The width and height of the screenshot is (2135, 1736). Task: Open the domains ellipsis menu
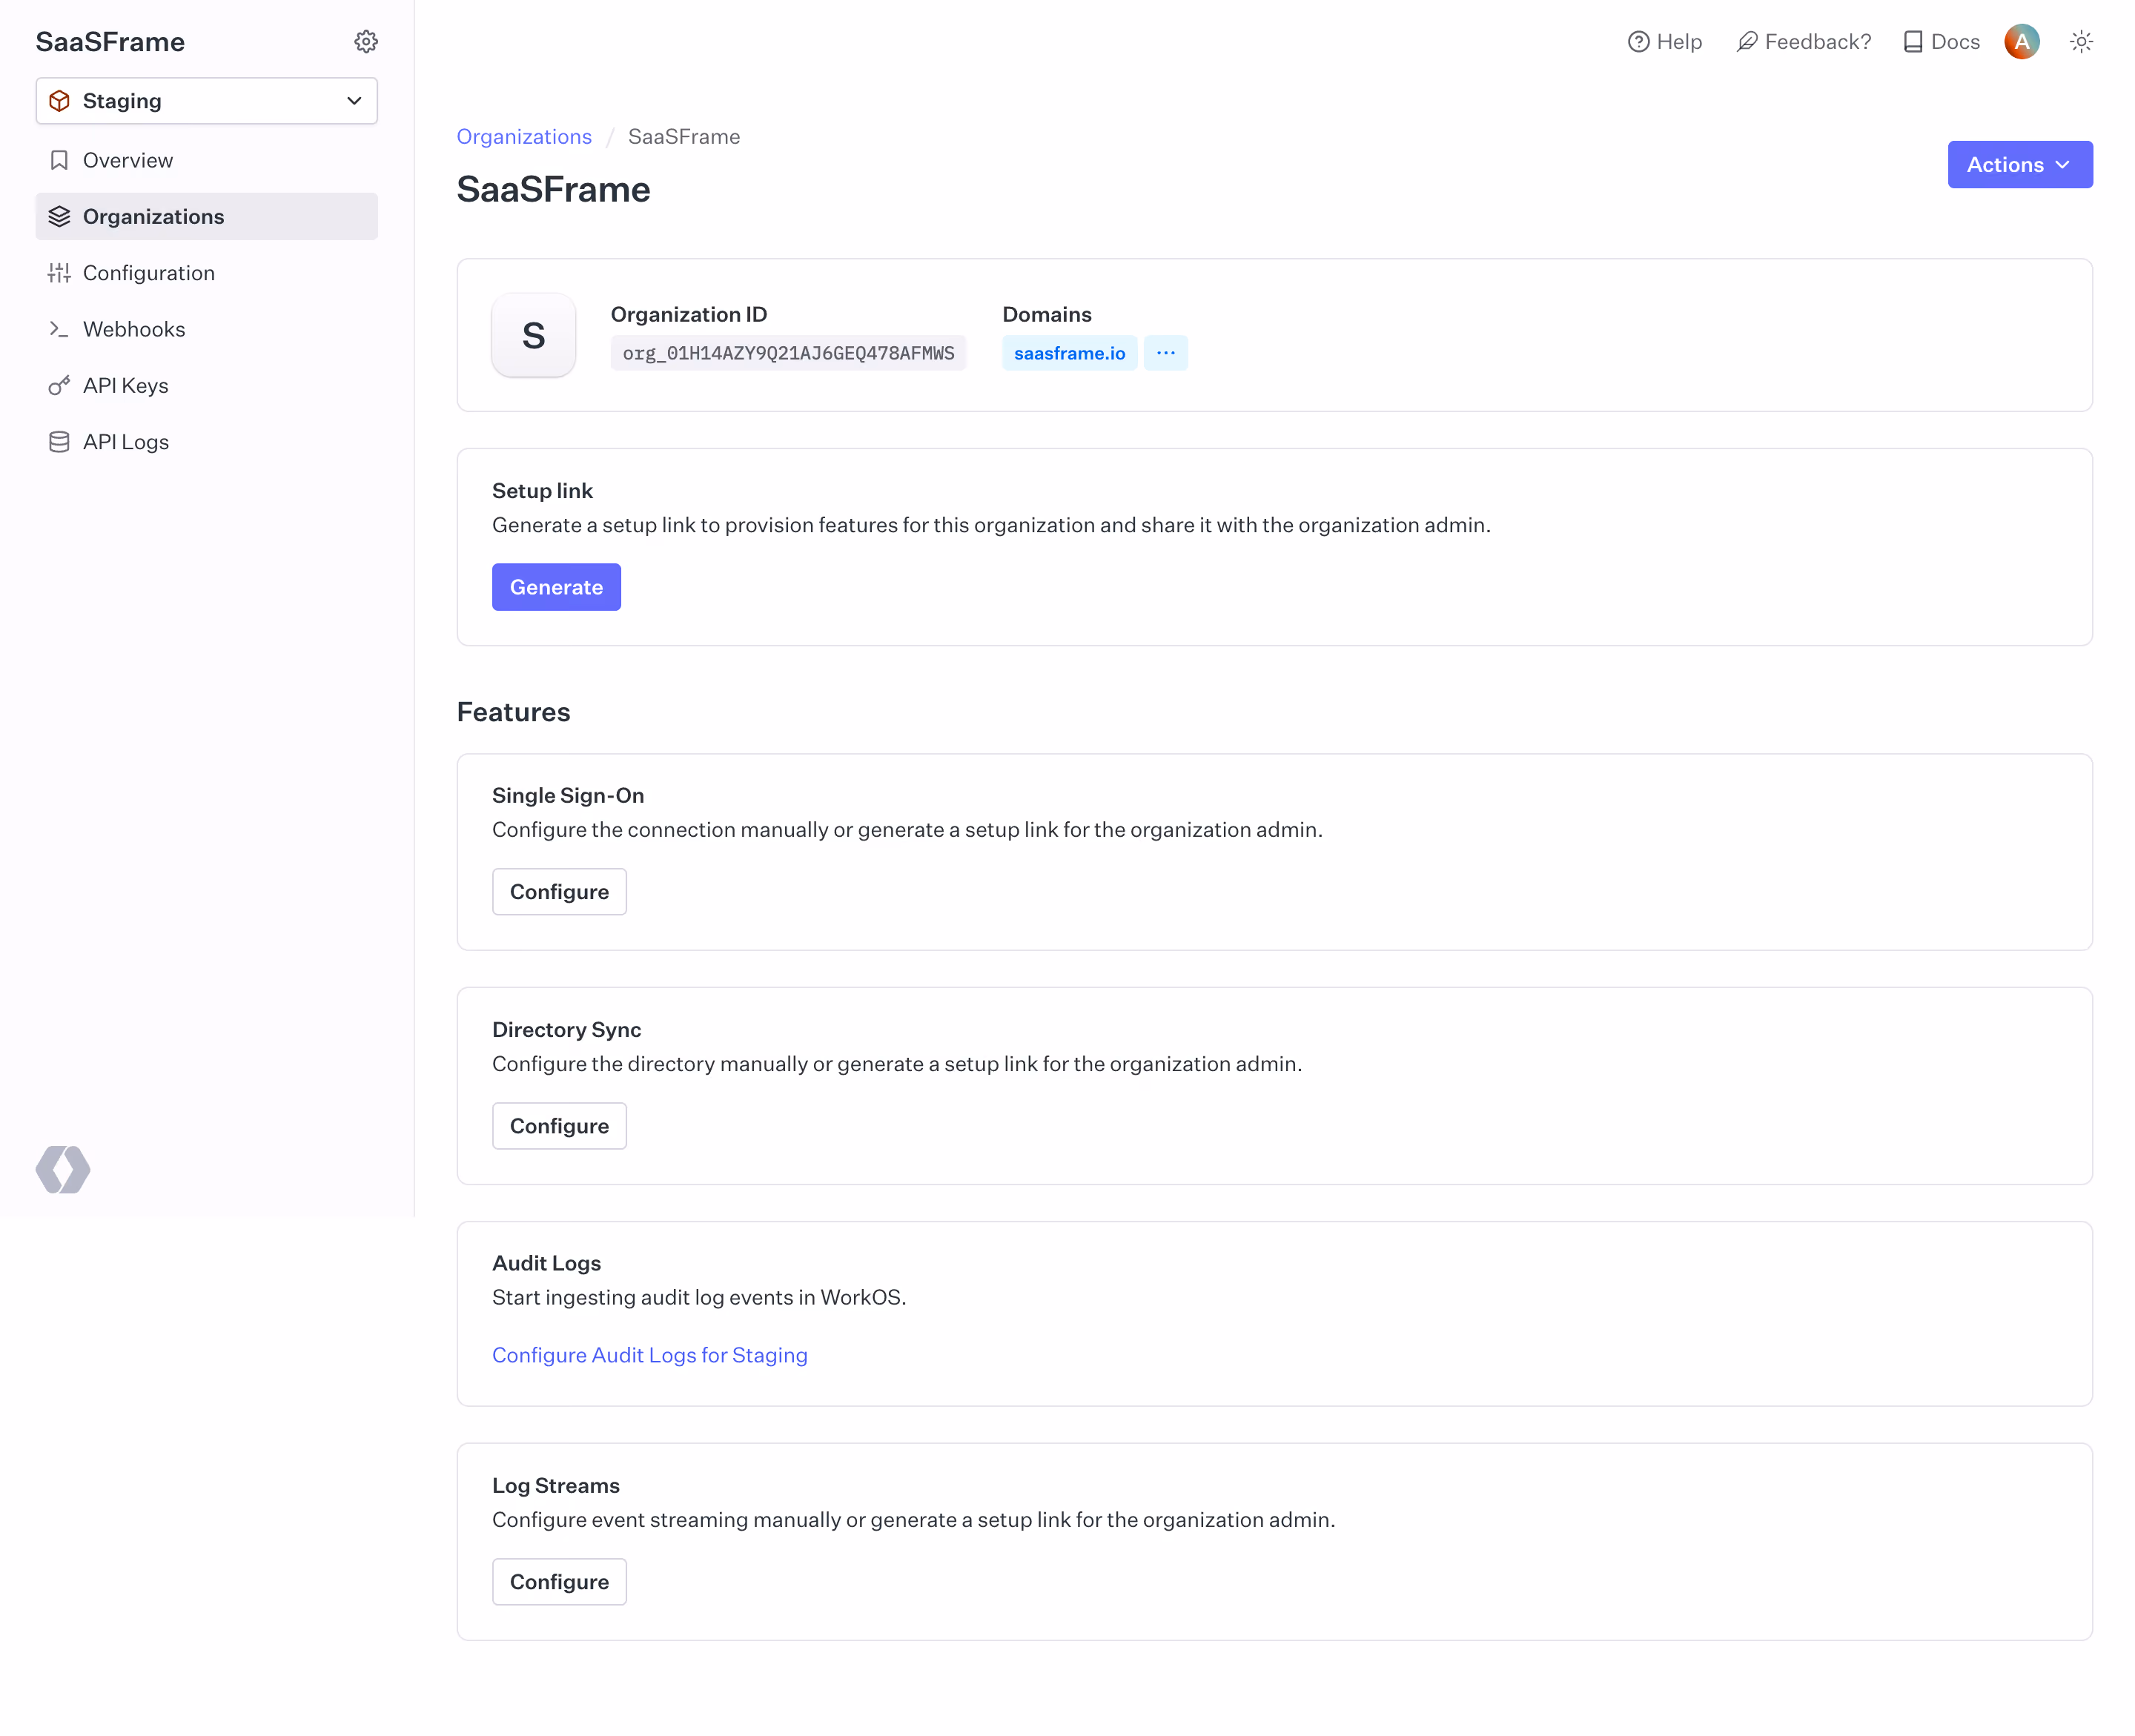pyautogui.click(x=1166, y=353)
